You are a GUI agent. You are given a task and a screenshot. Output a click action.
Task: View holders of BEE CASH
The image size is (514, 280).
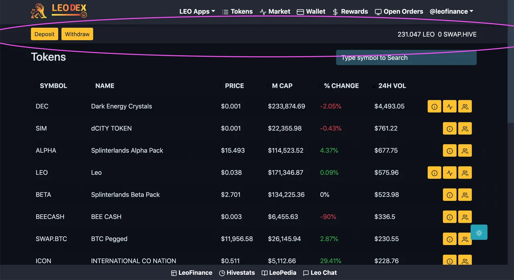tap(465, 217)
